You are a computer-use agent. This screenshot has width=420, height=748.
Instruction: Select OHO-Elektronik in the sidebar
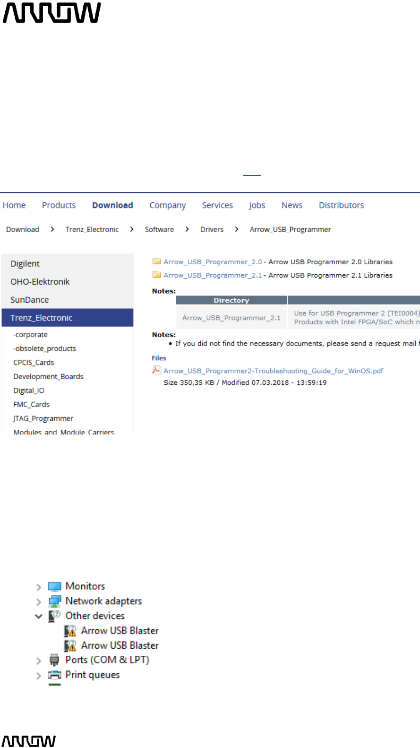click(x=68, y=281)
